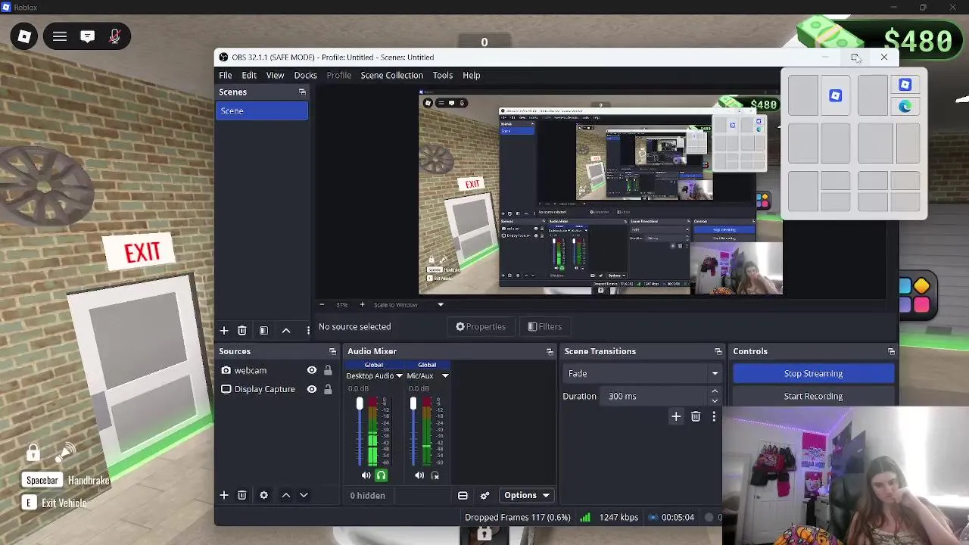Pop out the Controls dock

(891, 351)
